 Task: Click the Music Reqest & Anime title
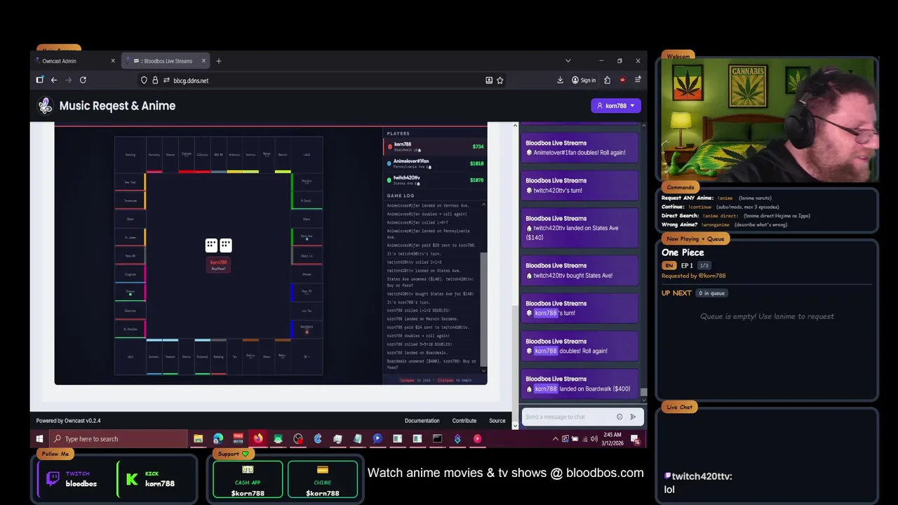pyautogui.click(x=117, y=106)
